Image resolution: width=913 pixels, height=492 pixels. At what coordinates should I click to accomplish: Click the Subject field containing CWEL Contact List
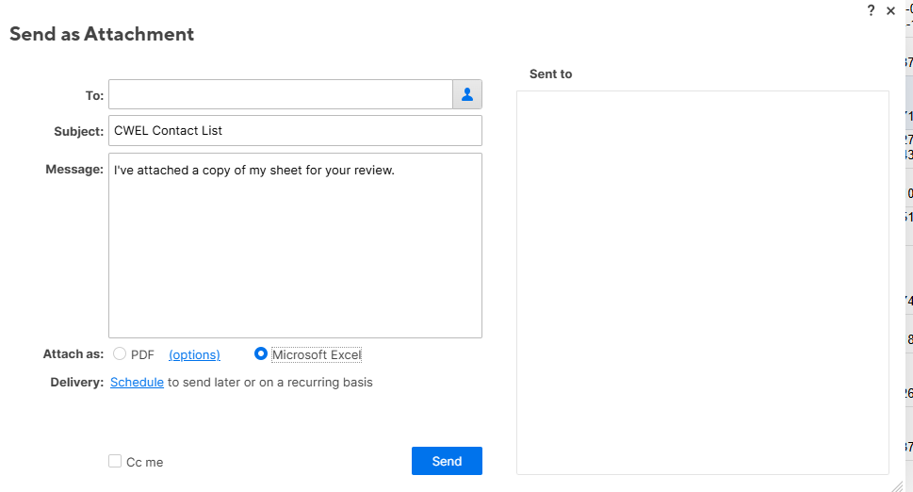(x=295, y=131)
